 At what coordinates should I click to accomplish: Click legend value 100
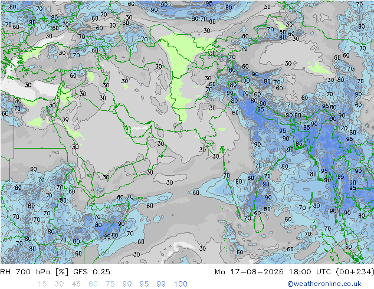point(181,284)
